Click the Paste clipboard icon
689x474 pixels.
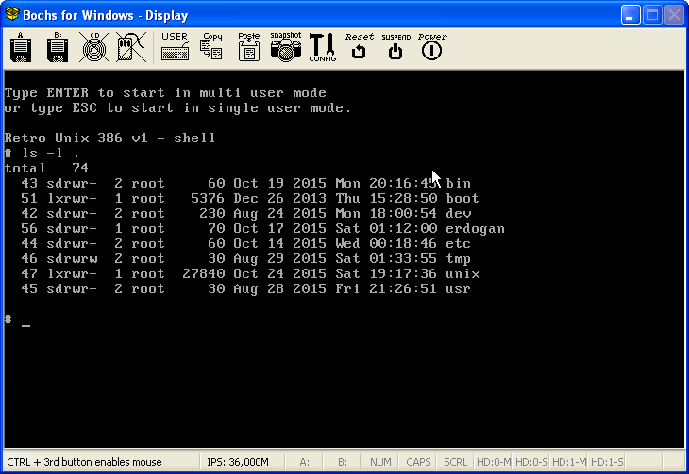pyautogui.click(x=249, y=47)
